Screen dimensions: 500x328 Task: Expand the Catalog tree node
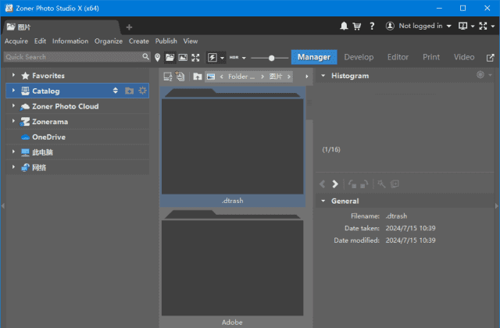click(13, 91)
